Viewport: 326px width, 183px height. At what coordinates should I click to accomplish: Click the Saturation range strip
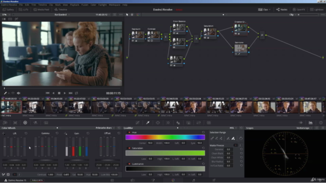tap(165, 153)
